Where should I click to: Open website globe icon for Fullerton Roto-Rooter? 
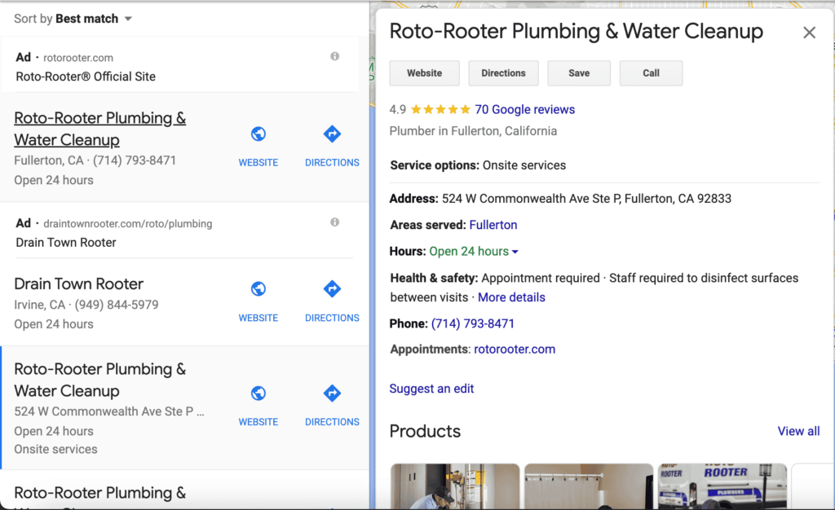point(258,134)
